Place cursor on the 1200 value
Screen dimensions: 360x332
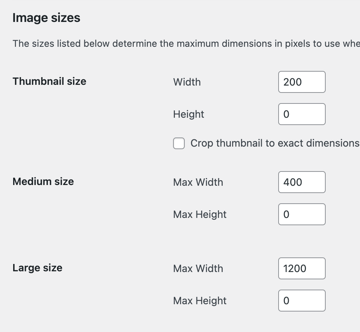[295, 268]
